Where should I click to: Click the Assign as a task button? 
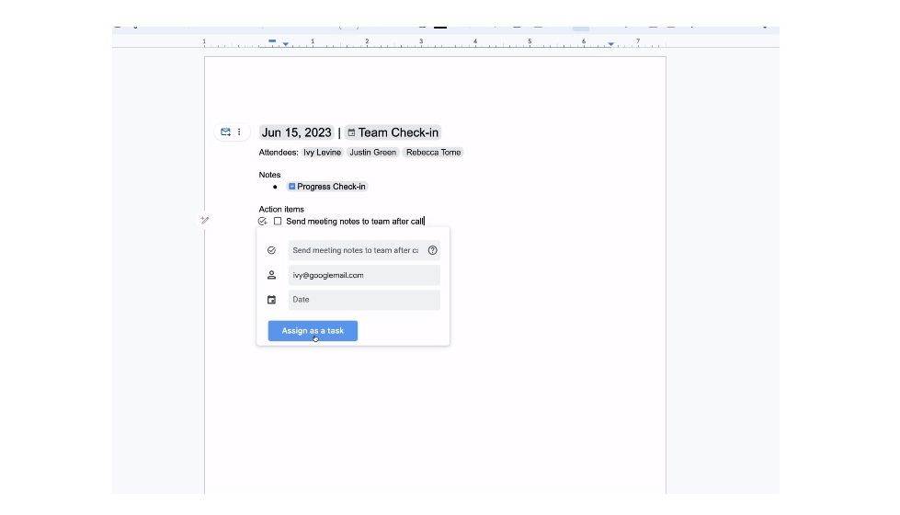313,331
